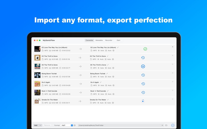The image size is (207, 129).
Task: Click source title Smoke On The Water
Action: [50, 100]
